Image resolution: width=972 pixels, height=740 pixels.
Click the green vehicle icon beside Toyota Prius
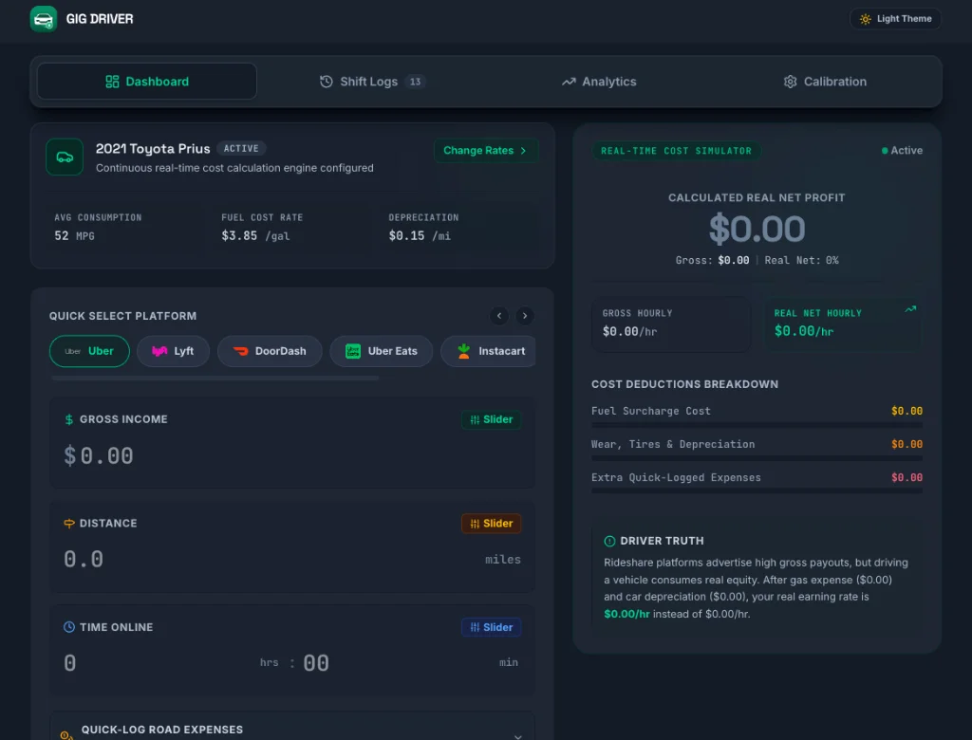pyautogui.click(x=65, y=157)
